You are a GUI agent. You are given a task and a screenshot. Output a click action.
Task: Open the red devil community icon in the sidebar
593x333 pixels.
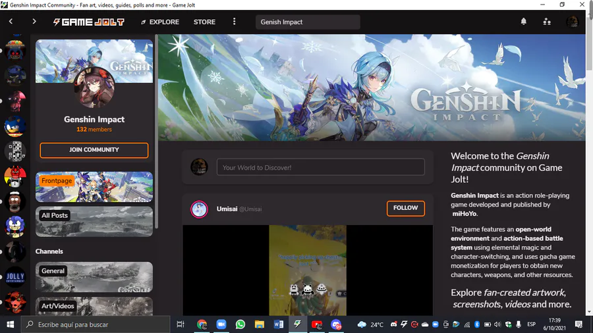15,176
